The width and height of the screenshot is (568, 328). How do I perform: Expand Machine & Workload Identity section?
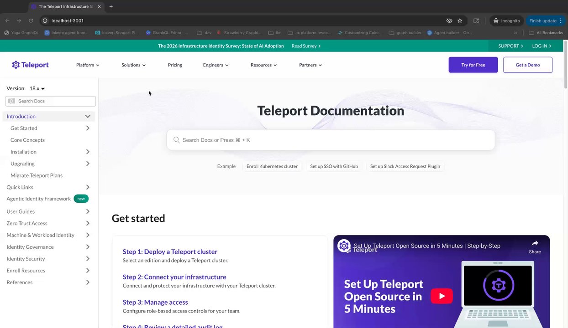tap(88, 235)
